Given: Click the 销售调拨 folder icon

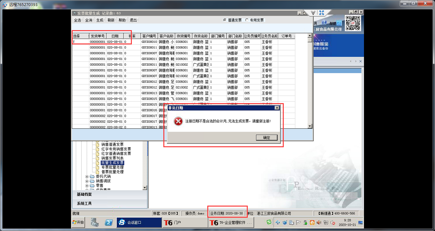Looking at the screenshot, I should (x=92, y=181).
